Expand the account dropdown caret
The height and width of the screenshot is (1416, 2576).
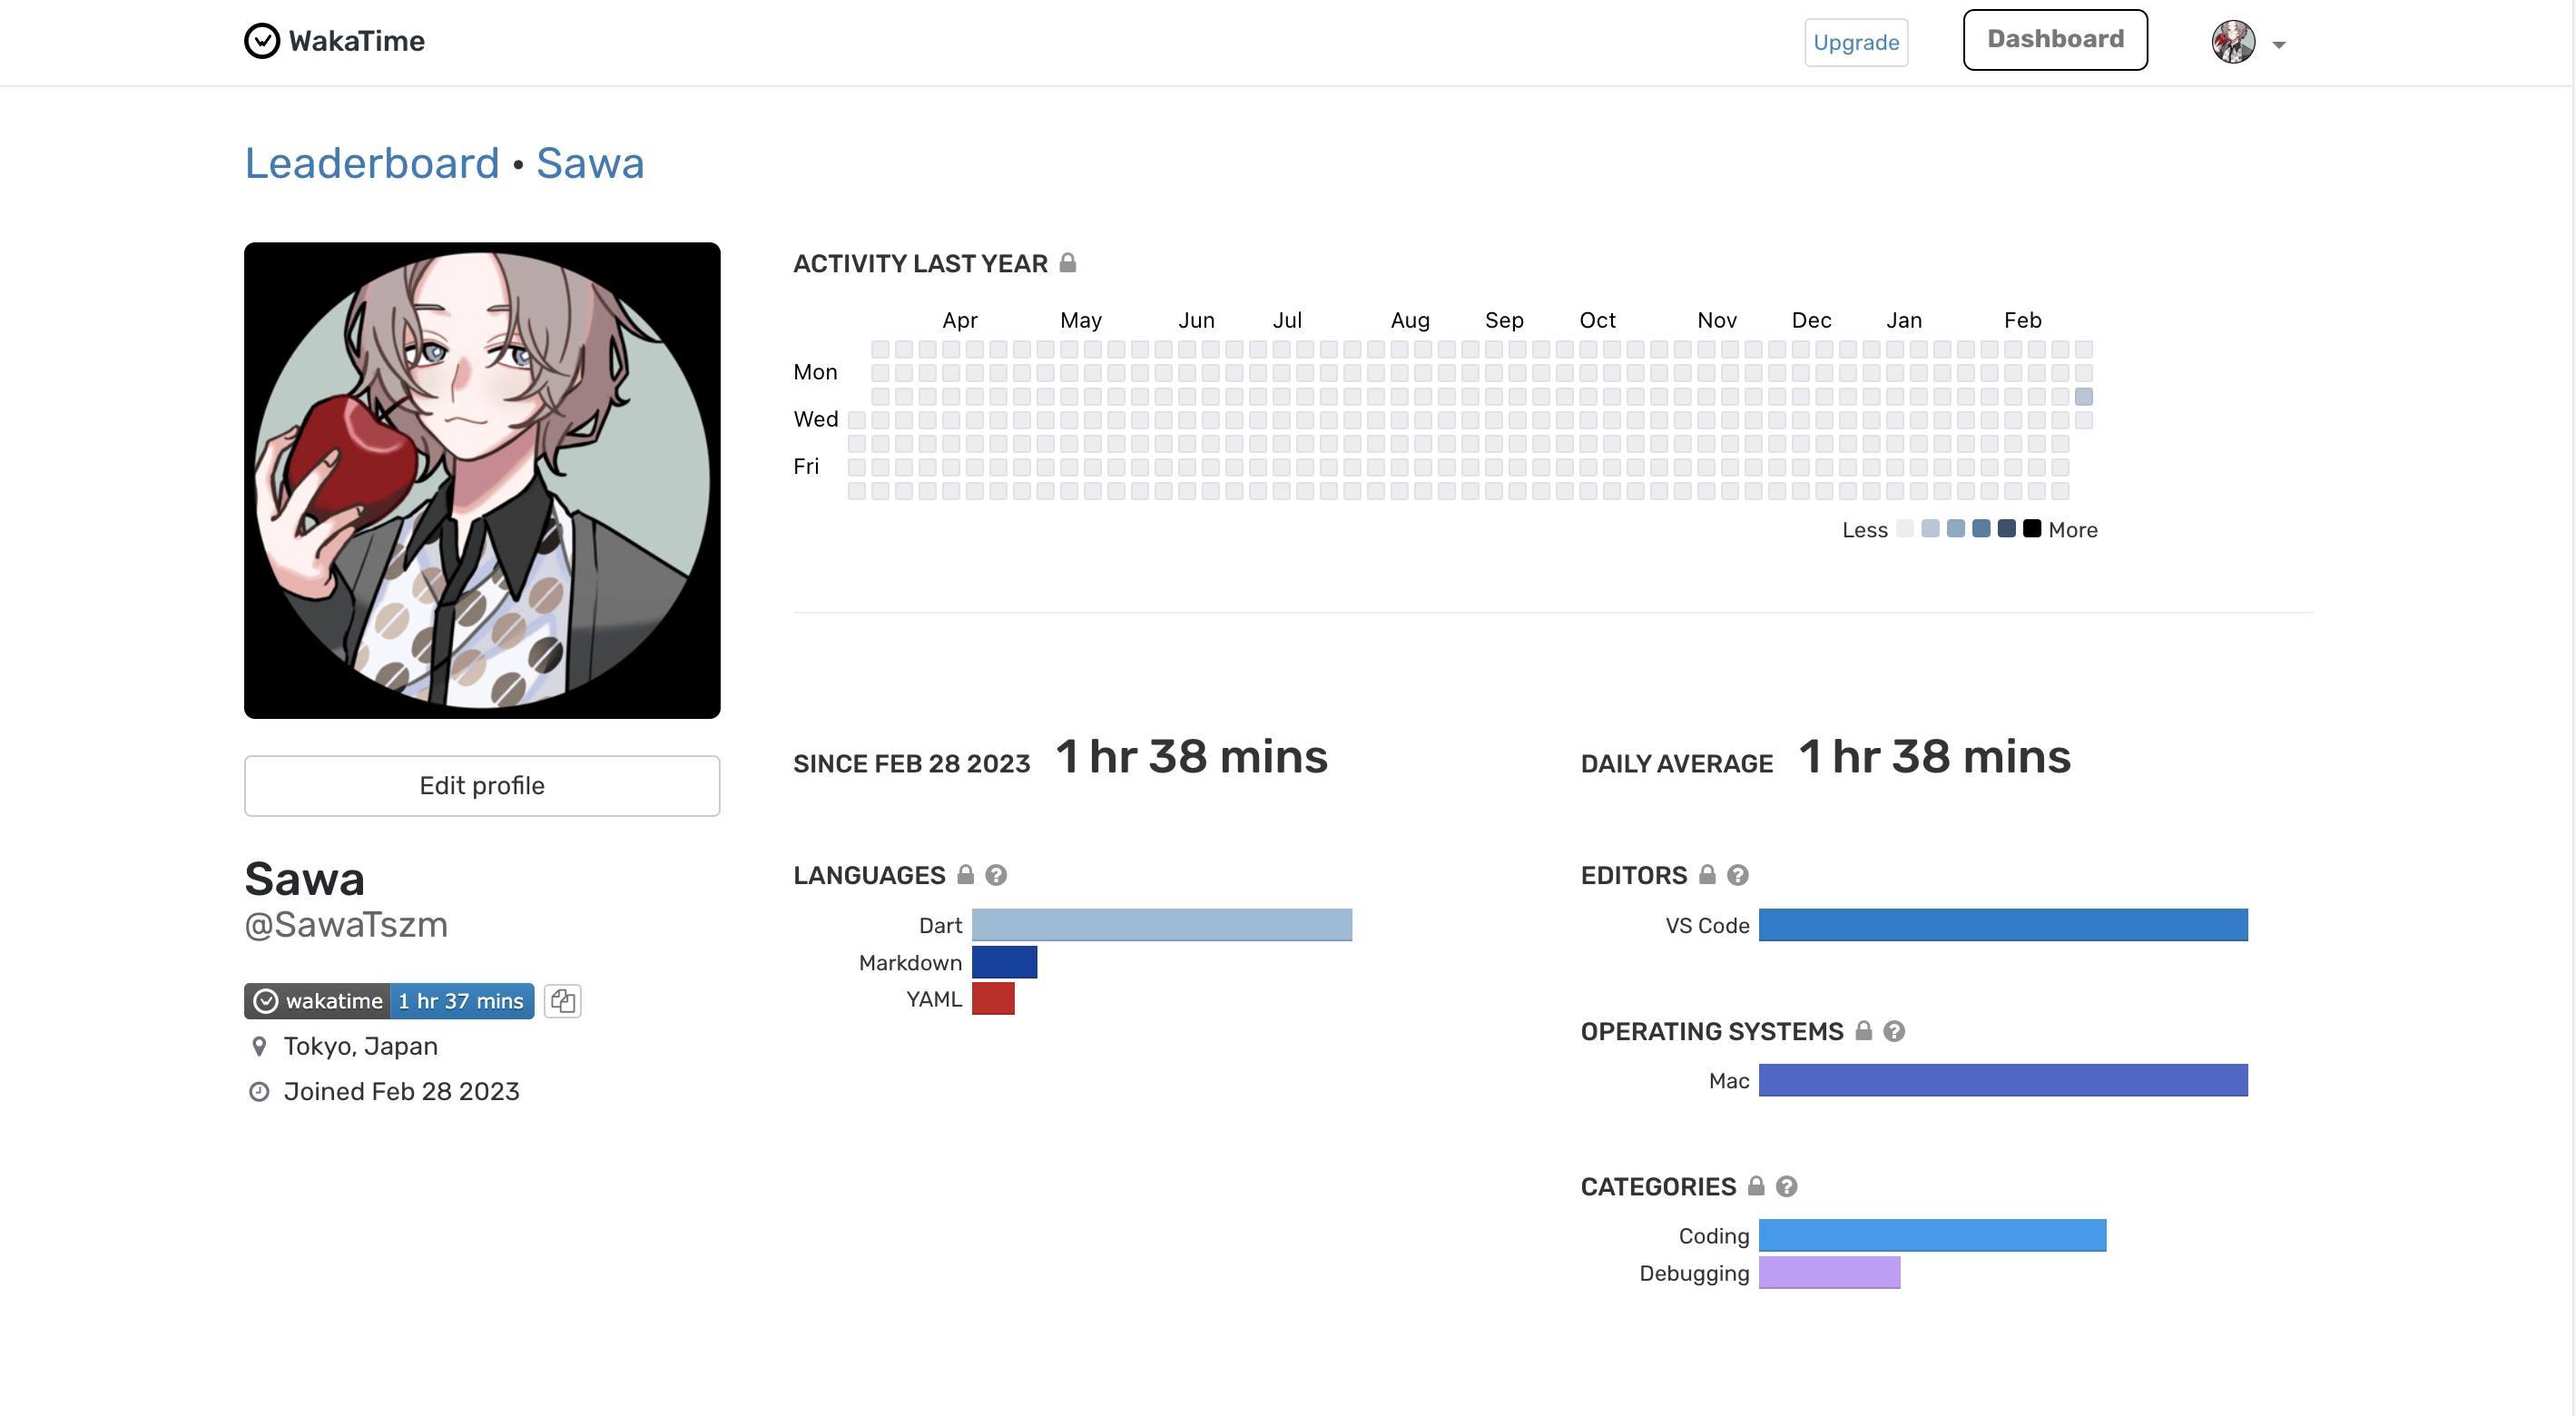(x=2278, y=45)
